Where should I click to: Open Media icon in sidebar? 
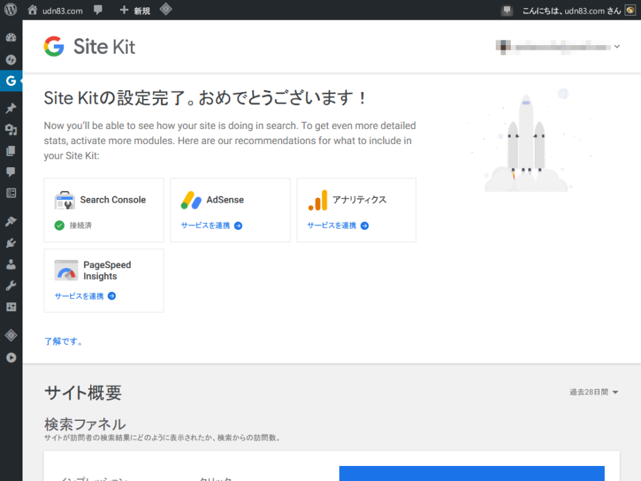coord(11,130)
